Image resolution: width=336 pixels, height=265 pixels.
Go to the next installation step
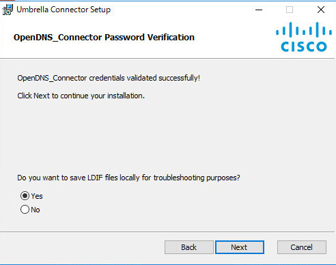(240, 247)
